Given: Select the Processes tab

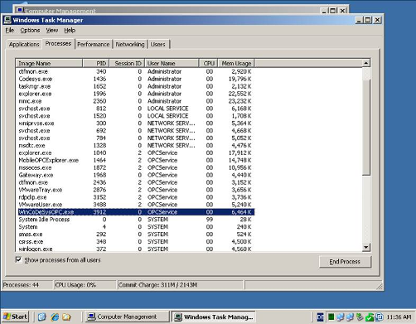Looking at the screenshot, I should point(58,44).
